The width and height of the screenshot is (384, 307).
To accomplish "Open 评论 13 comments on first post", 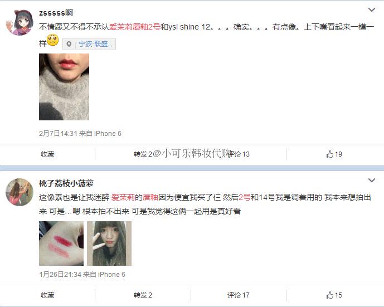I will (239, 154).
